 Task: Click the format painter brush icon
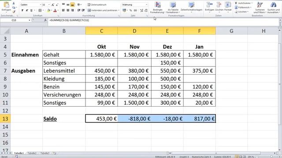[x=14, y=12]
